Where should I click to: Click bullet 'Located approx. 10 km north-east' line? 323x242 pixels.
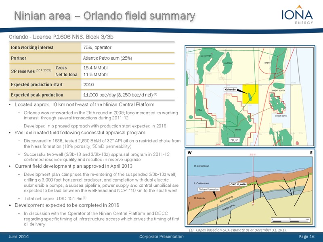tap(84, 104)
